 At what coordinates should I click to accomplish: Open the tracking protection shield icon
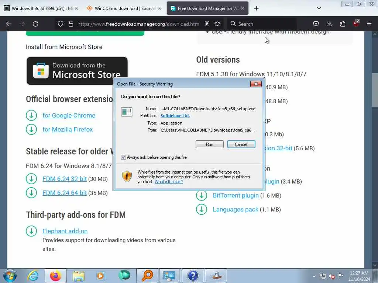[x=61, y=24]
